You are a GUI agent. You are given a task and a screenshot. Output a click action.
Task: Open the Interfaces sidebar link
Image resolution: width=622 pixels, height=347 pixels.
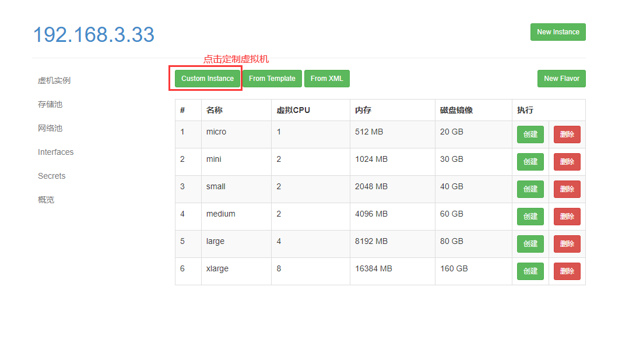point(56,152)
